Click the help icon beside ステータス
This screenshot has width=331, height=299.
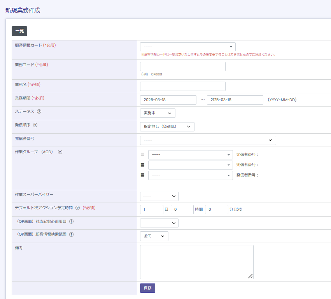39,111
